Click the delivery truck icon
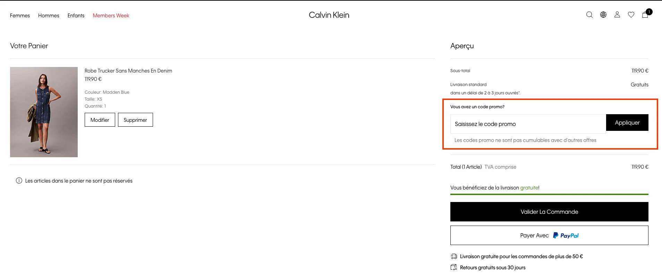Screen dimensions: 662x278 click(454, 256)
